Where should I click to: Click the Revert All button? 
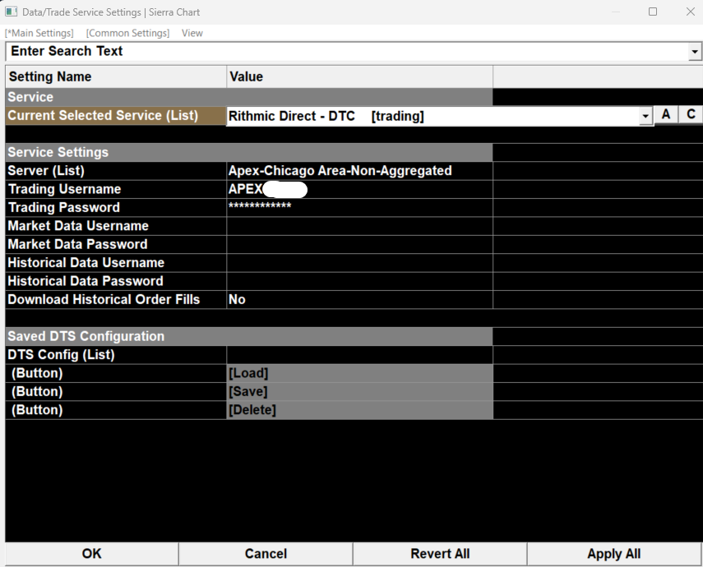point(440,554)
